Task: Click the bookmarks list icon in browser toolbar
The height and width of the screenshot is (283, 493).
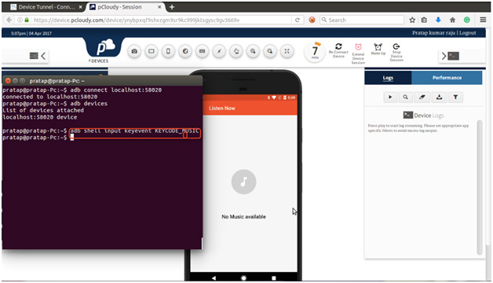Action: coord(424,20)
